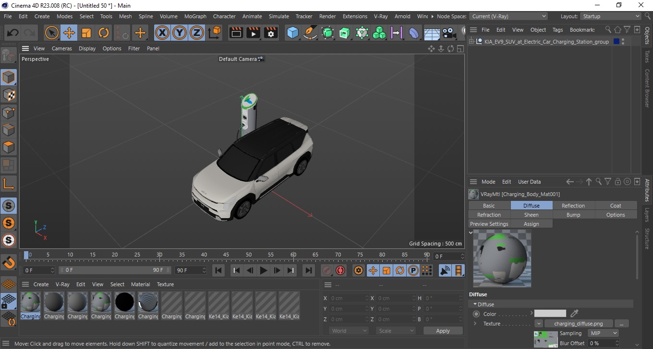This screenshot has width=653, height=349.
Task: Toggle Position keyframe recording in timeline bar
Action: pos(373,270)
